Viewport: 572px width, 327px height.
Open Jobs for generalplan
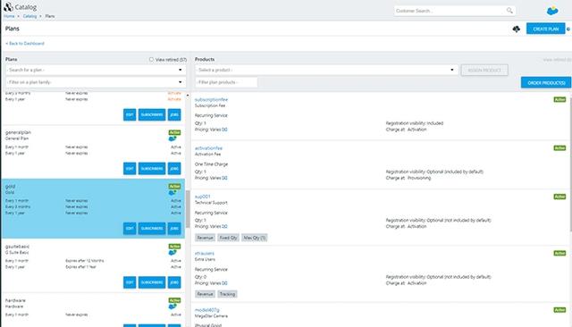[174, 169]
